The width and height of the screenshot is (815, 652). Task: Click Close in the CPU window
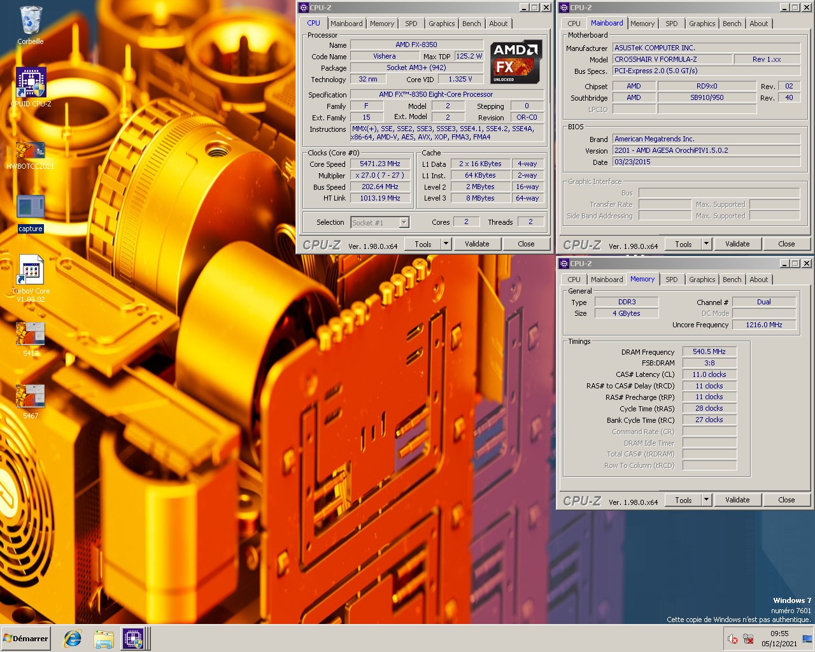(526, 244)
